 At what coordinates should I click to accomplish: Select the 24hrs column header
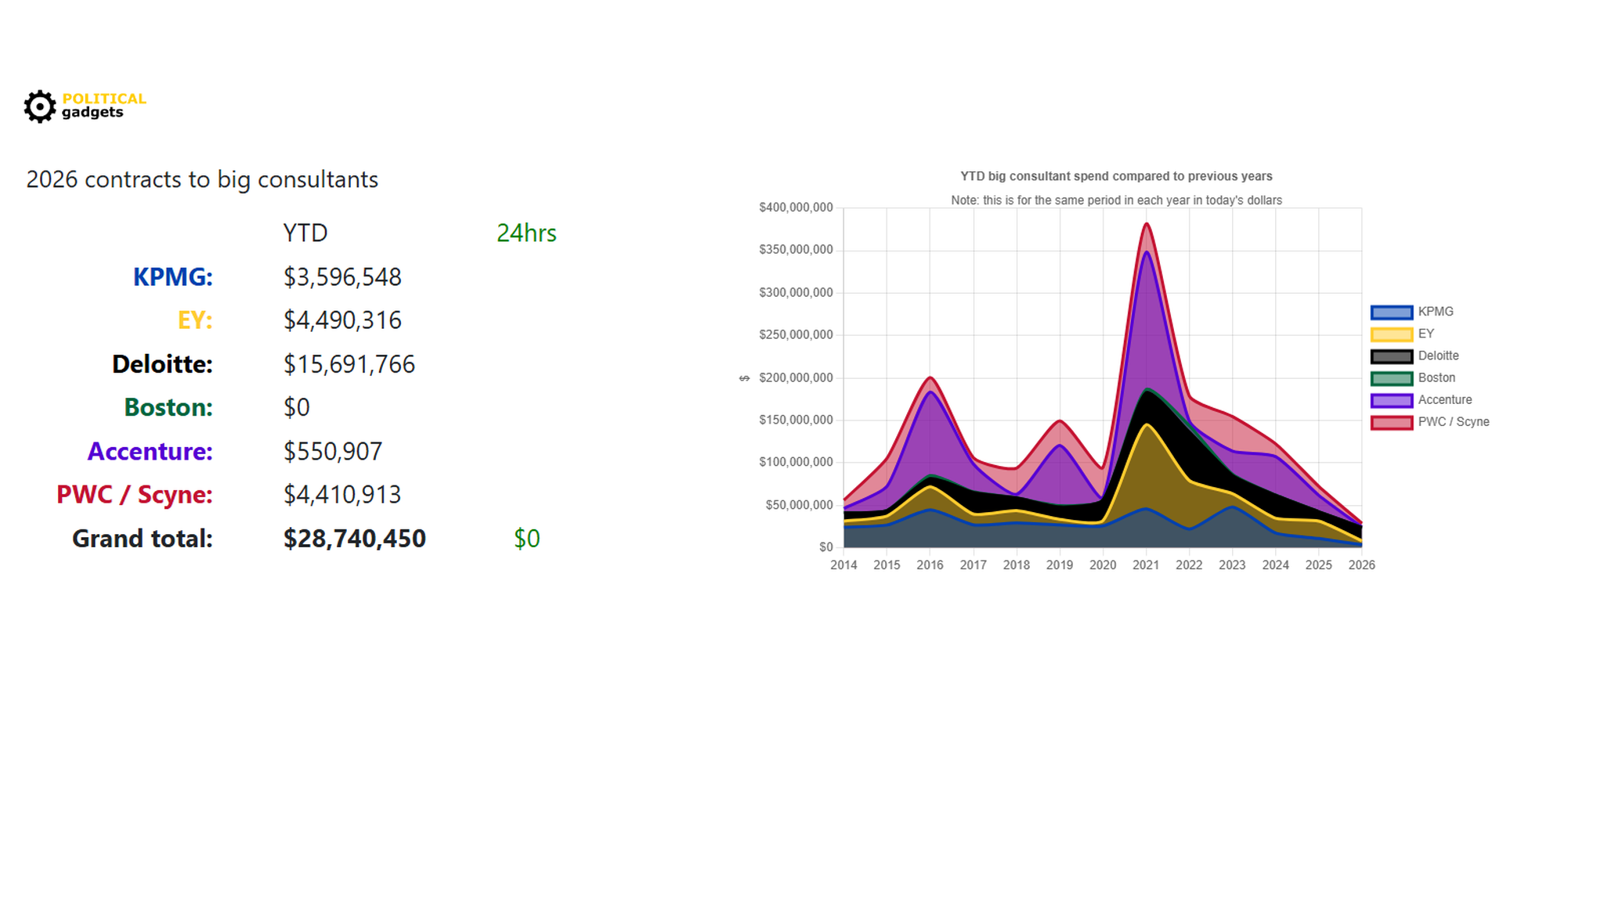pos(526,233)
